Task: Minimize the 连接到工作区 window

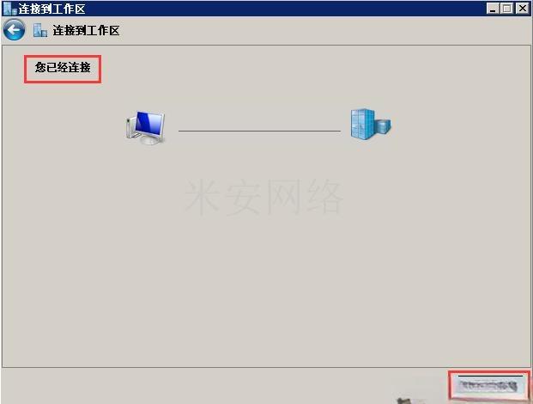Action: [492, 9]
